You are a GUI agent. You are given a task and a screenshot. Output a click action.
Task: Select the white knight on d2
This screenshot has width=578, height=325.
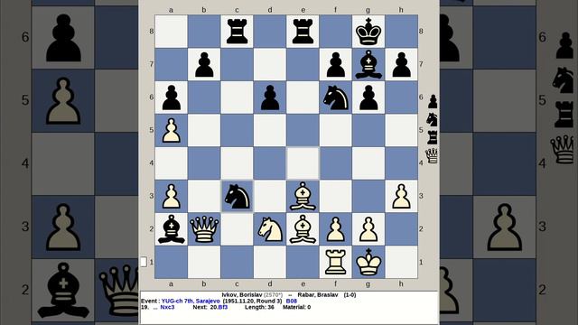click(x=270, y=229)
